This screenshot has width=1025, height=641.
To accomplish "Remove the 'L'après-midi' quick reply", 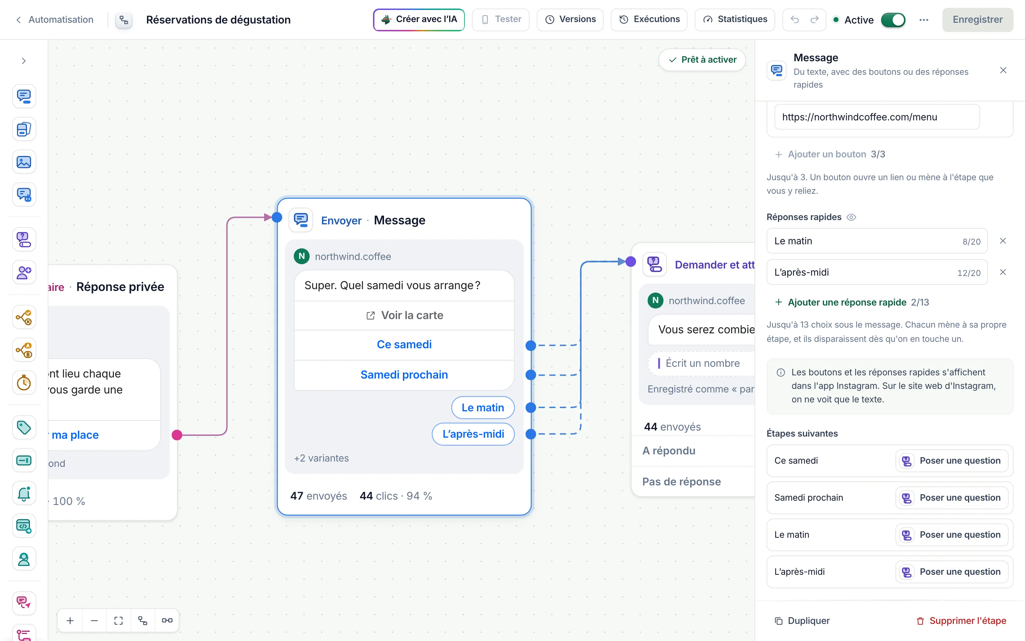I will pyautogui.click(x=1003, y=272).
